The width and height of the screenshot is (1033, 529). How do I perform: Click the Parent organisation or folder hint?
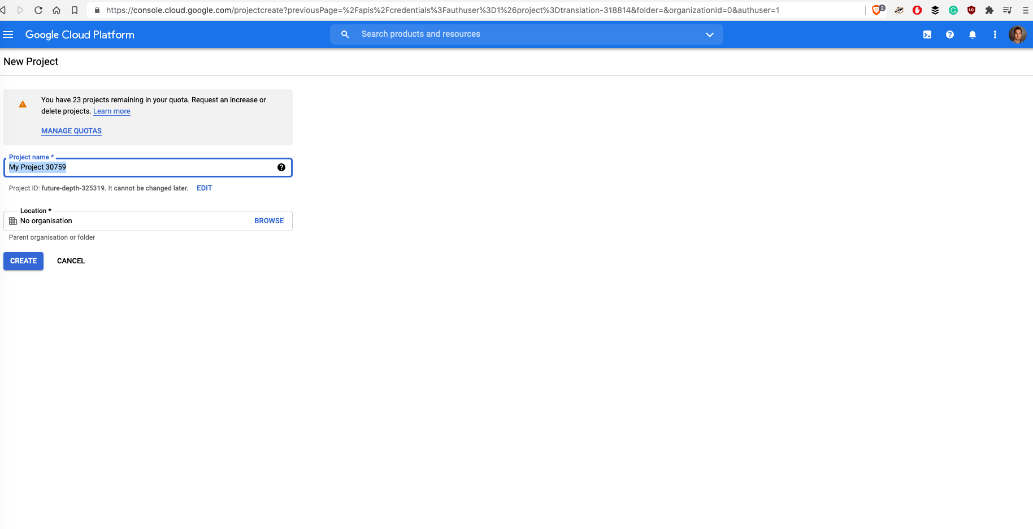tap(52, 237)
